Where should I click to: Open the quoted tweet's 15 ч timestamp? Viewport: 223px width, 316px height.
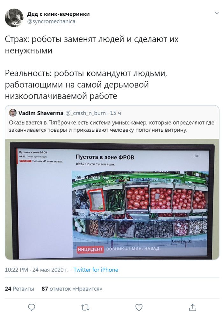(115, 113)
